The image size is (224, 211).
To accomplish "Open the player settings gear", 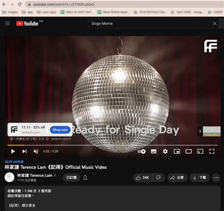I will click(165, 152).
